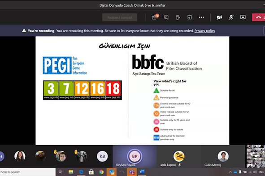The height and width of the screenshot is (176, 265).
Task: Click the 'Suitable for all' text
Action: point(167,90)
